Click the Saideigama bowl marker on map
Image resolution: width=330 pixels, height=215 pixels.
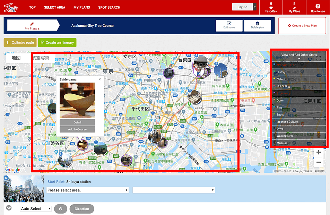tap(82, 145)
